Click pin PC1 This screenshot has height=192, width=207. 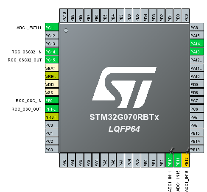[x=52, y=133]
